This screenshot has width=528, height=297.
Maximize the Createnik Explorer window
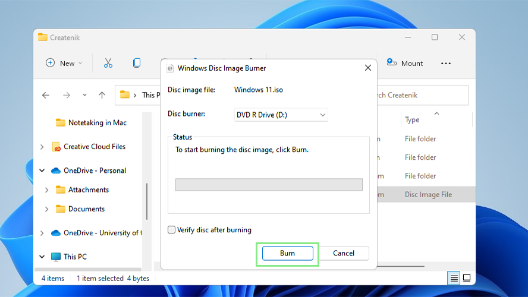click(435, 37)
